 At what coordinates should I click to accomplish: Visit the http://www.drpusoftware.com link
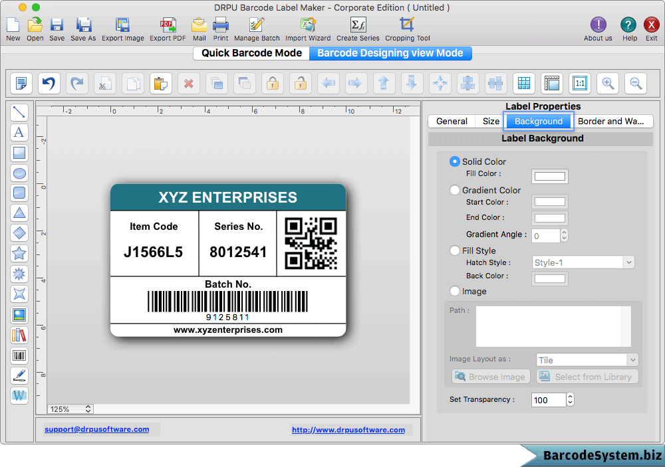tap(348, 430)
